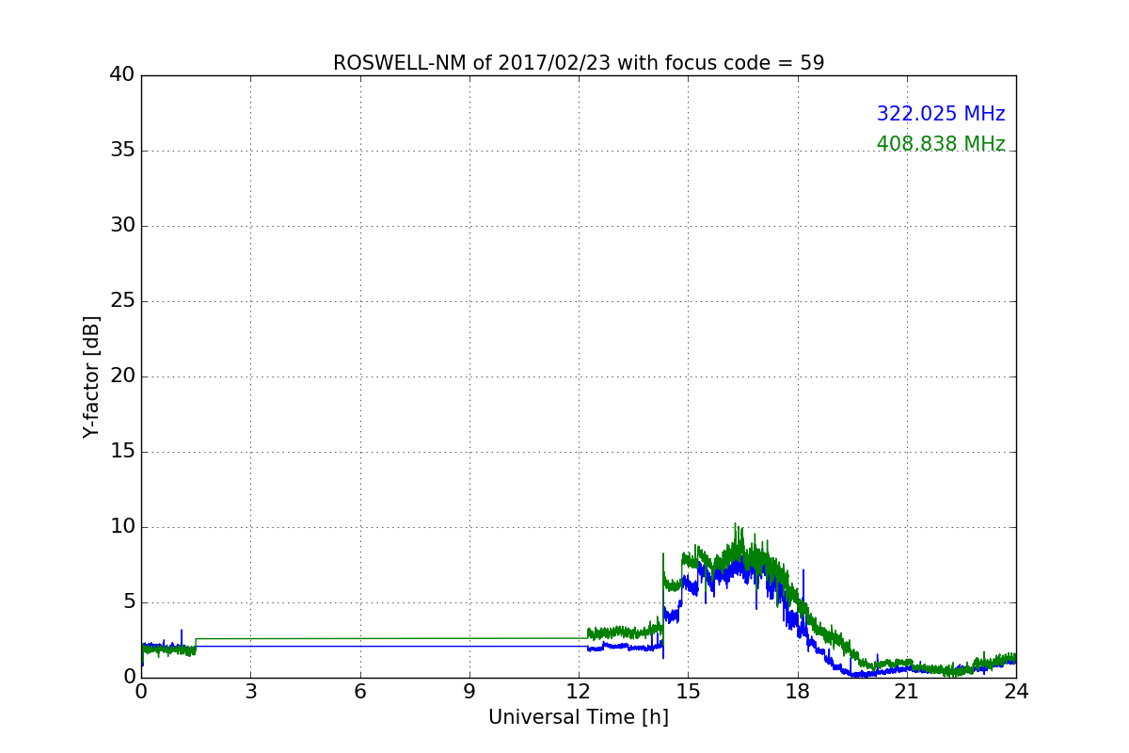
Task: Click x-axis tick label "12"
Action: (579, 691)
